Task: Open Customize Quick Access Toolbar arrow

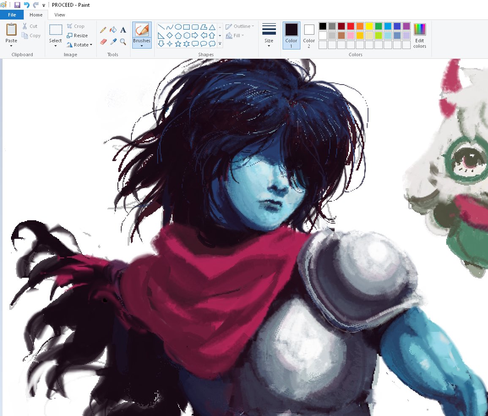Action: (x=44, y=5)
